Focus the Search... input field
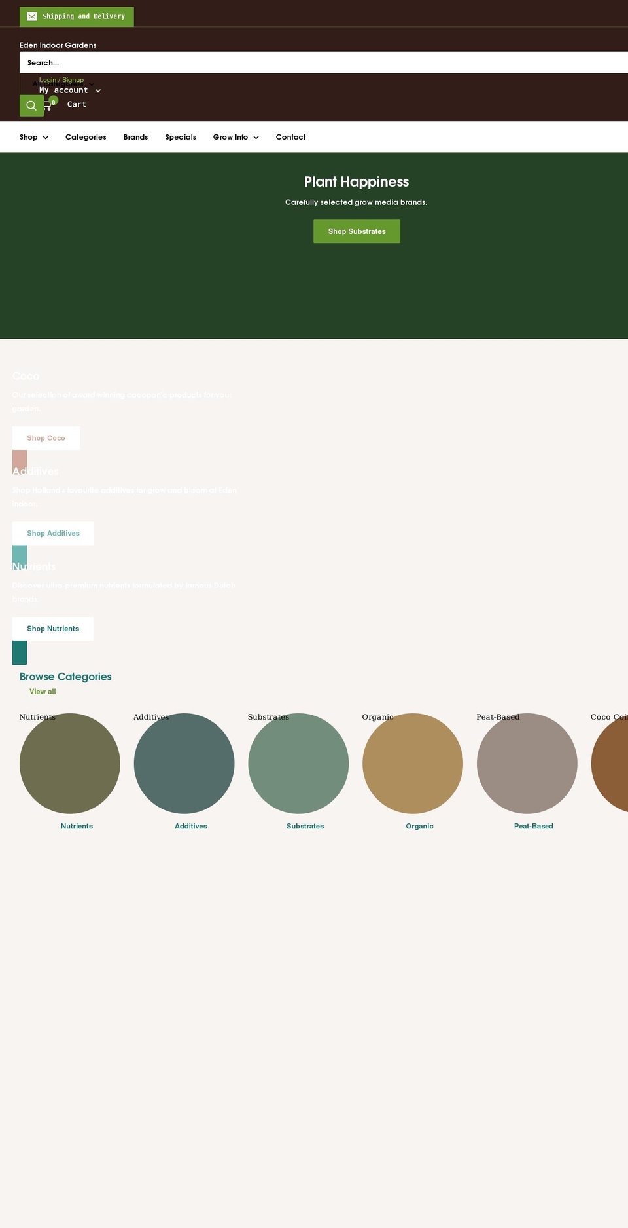This screenshot has width=628, height=1228. [x=324, y=63]
